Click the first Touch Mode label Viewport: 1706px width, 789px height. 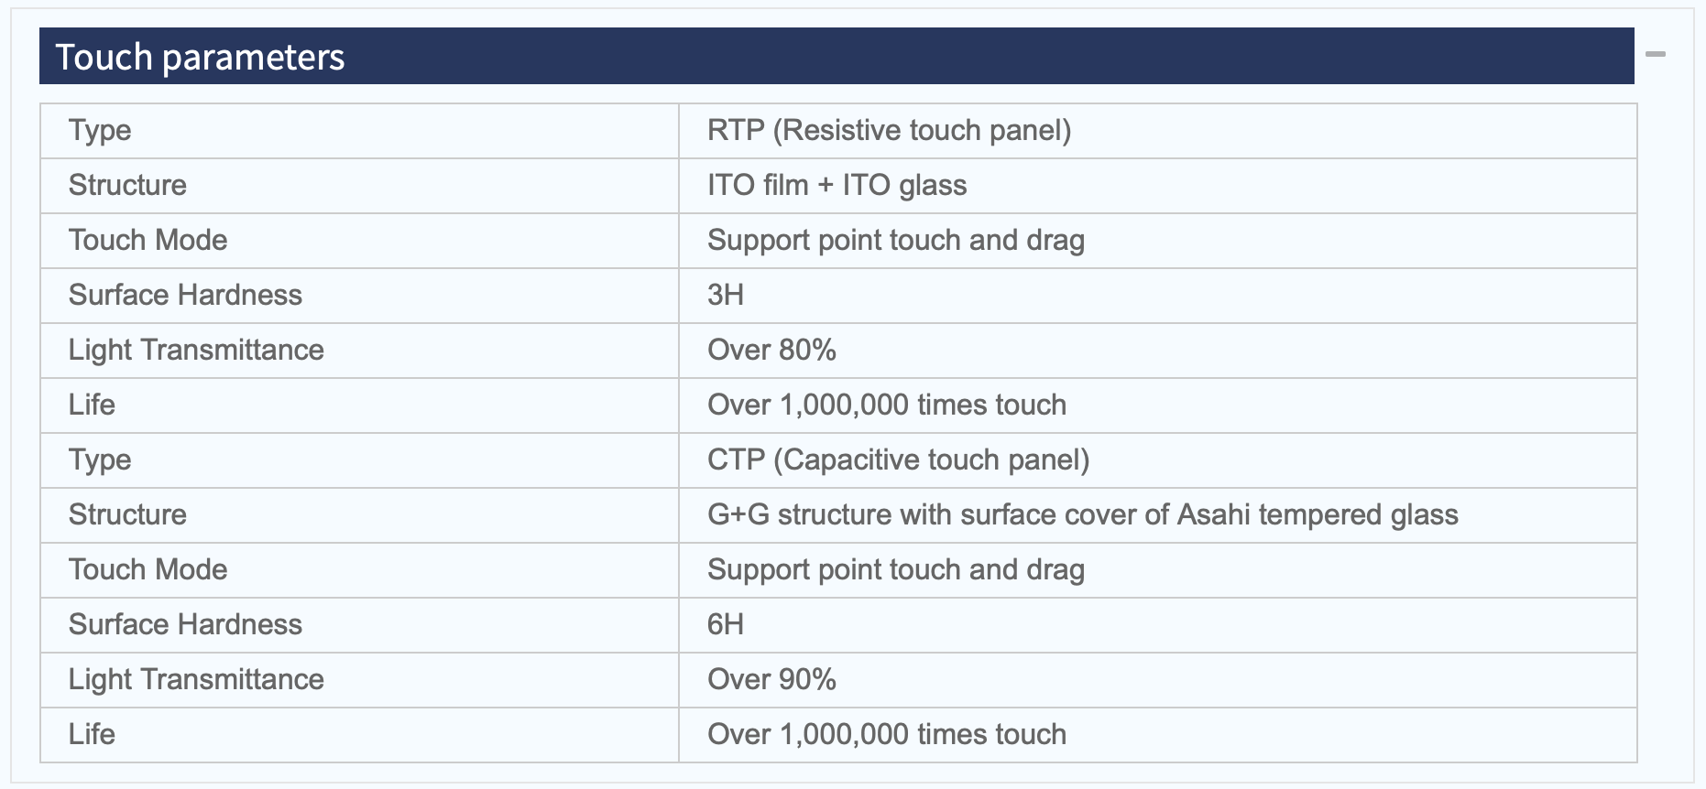148,240
